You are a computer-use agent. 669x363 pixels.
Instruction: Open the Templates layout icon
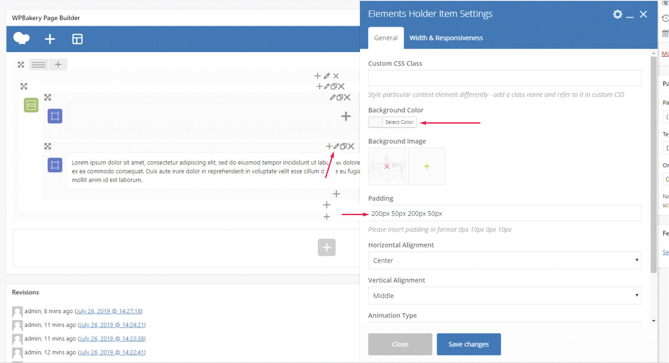(77, 39)
